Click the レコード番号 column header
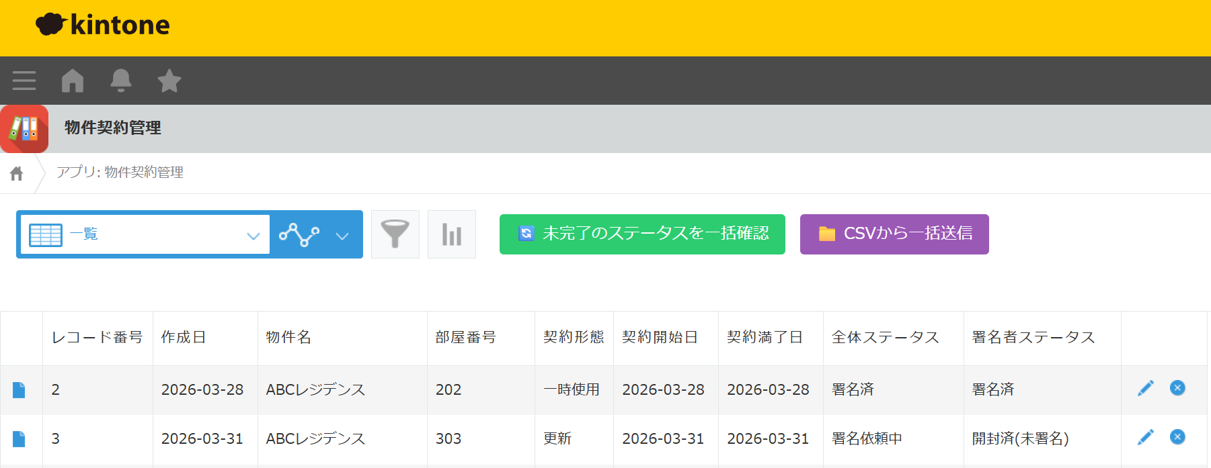The height and width of the screenshot is (468, 1211). point(97,337)
